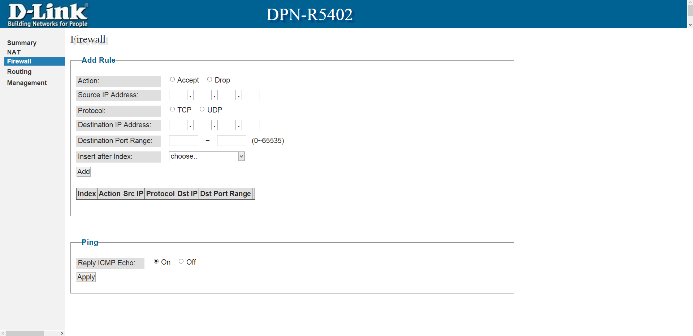Screen dimensions: 693x336
Task: Focus second octet of Source IP Address
Action: click(x=202, y=95)
